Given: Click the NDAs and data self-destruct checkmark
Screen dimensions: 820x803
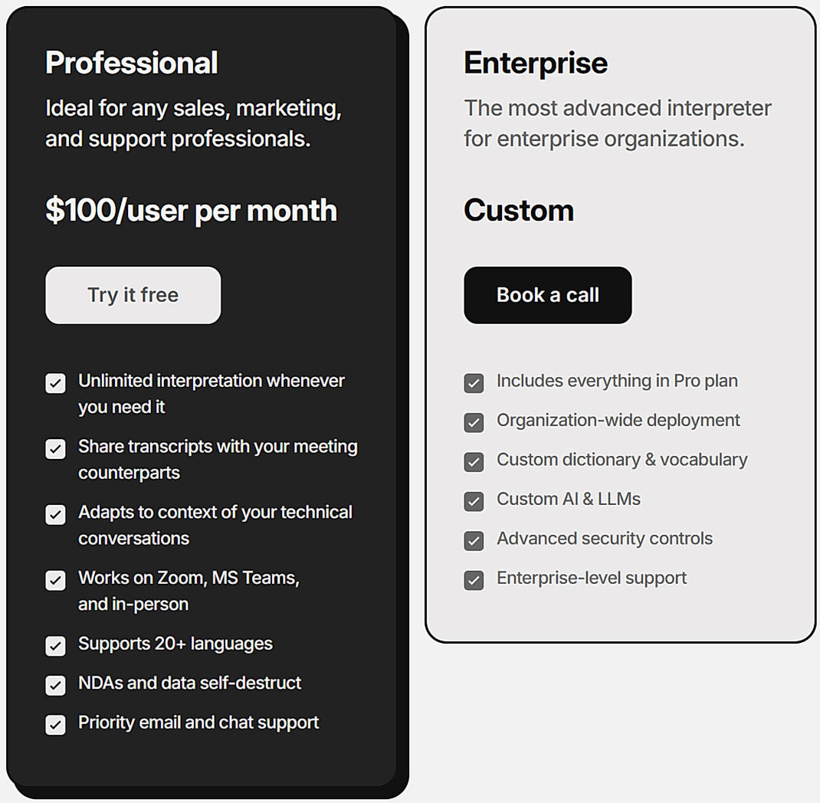Looking at the screenshot, I should [55, 685].
